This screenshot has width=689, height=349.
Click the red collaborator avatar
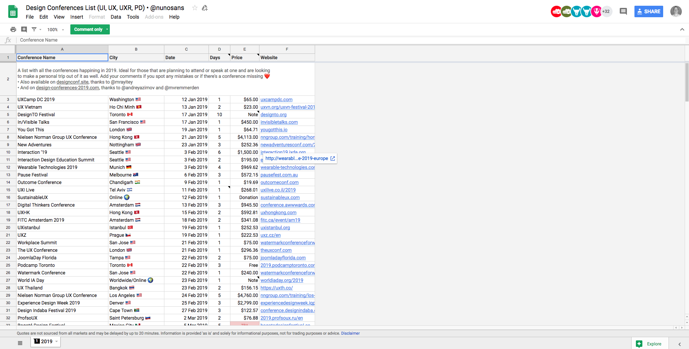[x=556, y=11]
